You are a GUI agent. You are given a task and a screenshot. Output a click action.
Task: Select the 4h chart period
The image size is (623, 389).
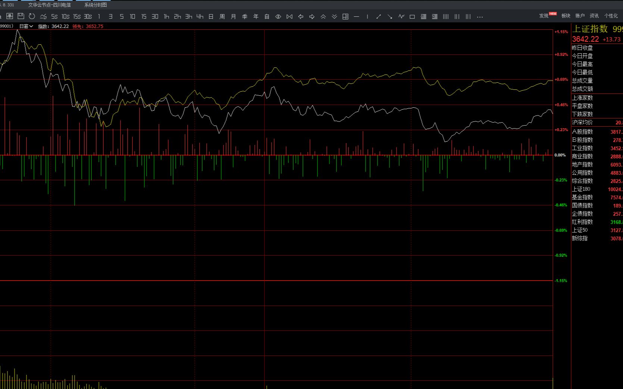[x=200, y=16]
